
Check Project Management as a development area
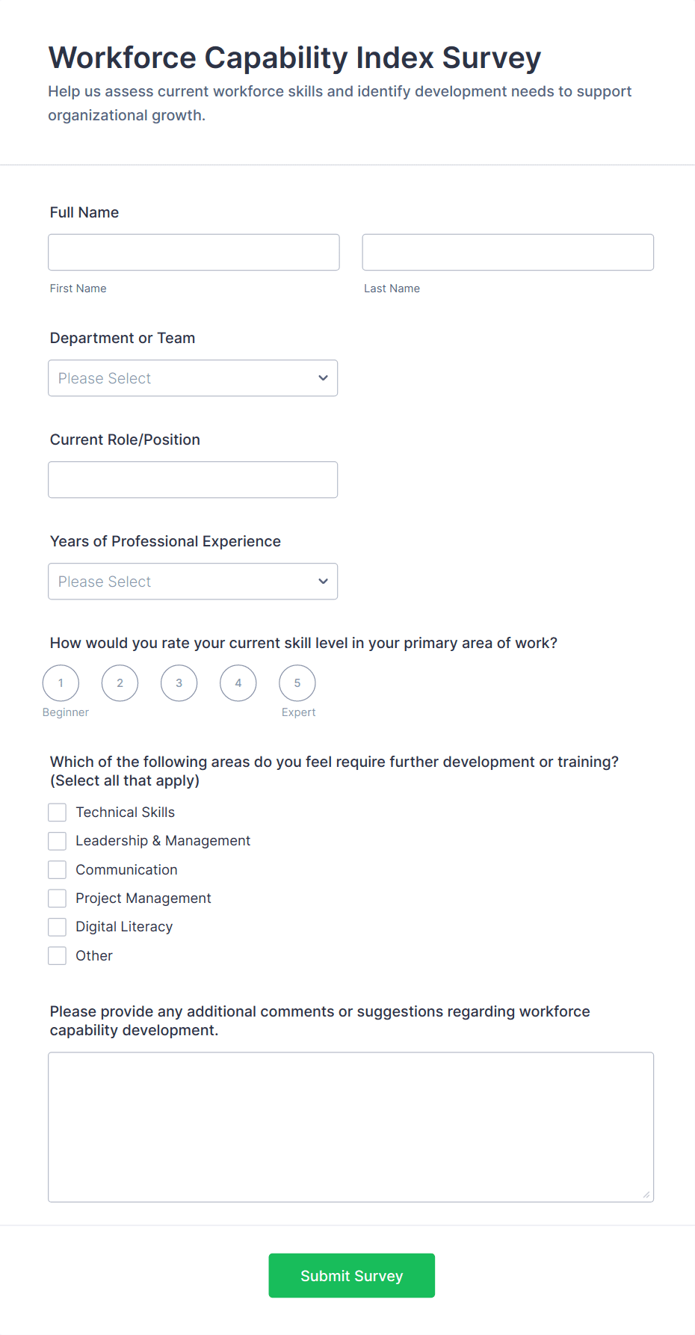point(57,898)
